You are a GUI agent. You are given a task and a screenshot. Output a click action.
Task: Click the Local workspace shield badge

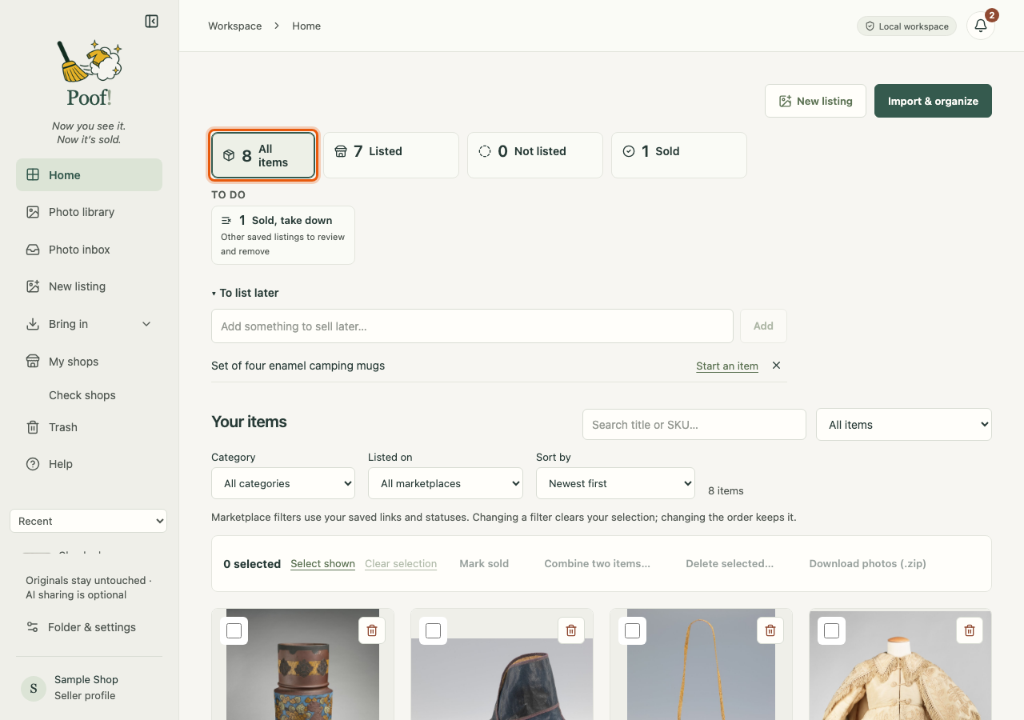[x=906, y=26]
